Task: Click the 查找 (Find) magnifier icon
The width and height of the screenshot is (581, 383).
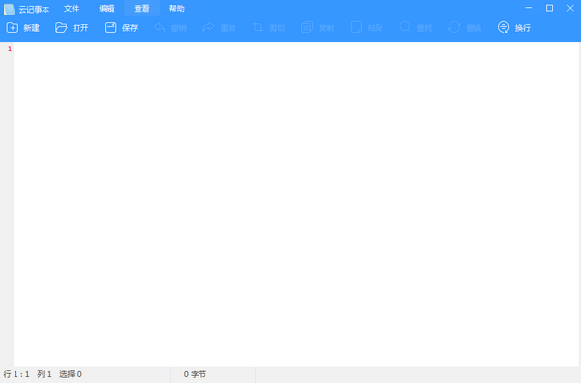Action: [405, 28]
